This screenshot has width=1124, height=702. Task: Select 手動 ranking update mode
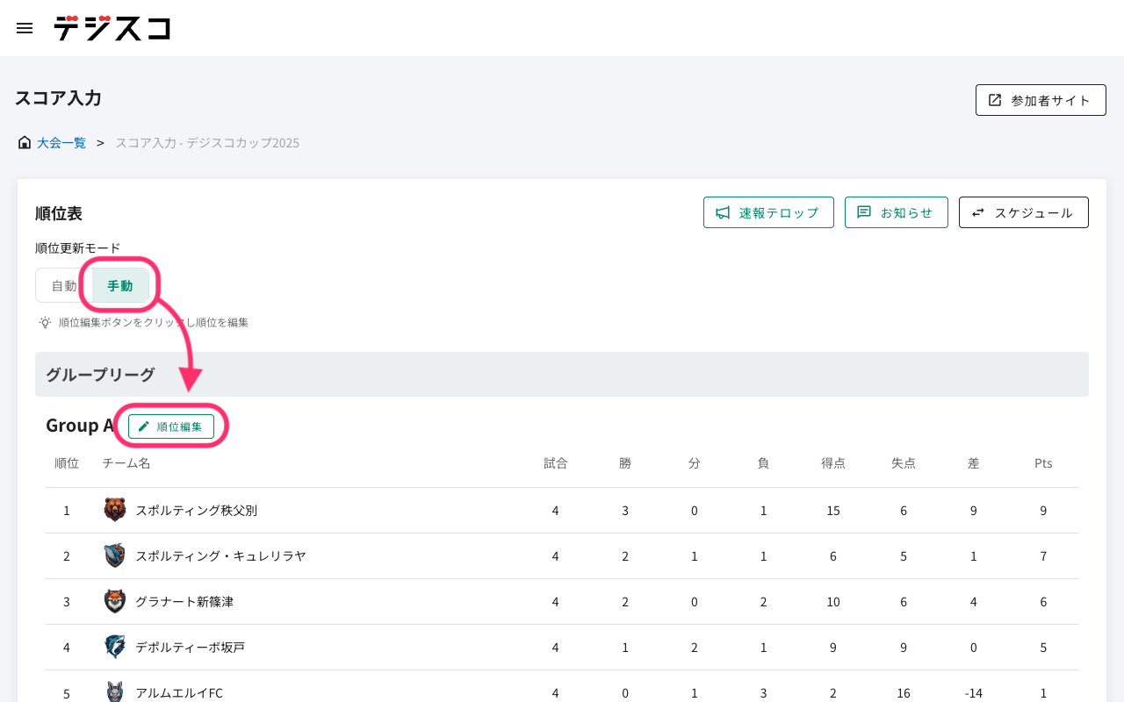click(x=120, y=285)
